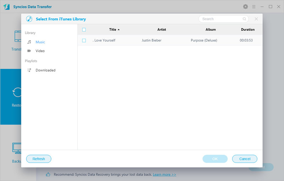Image resolution: width=284 pixels, height=181 pixels.
Task: Select Video in the Library list
Action: point(40,51)
